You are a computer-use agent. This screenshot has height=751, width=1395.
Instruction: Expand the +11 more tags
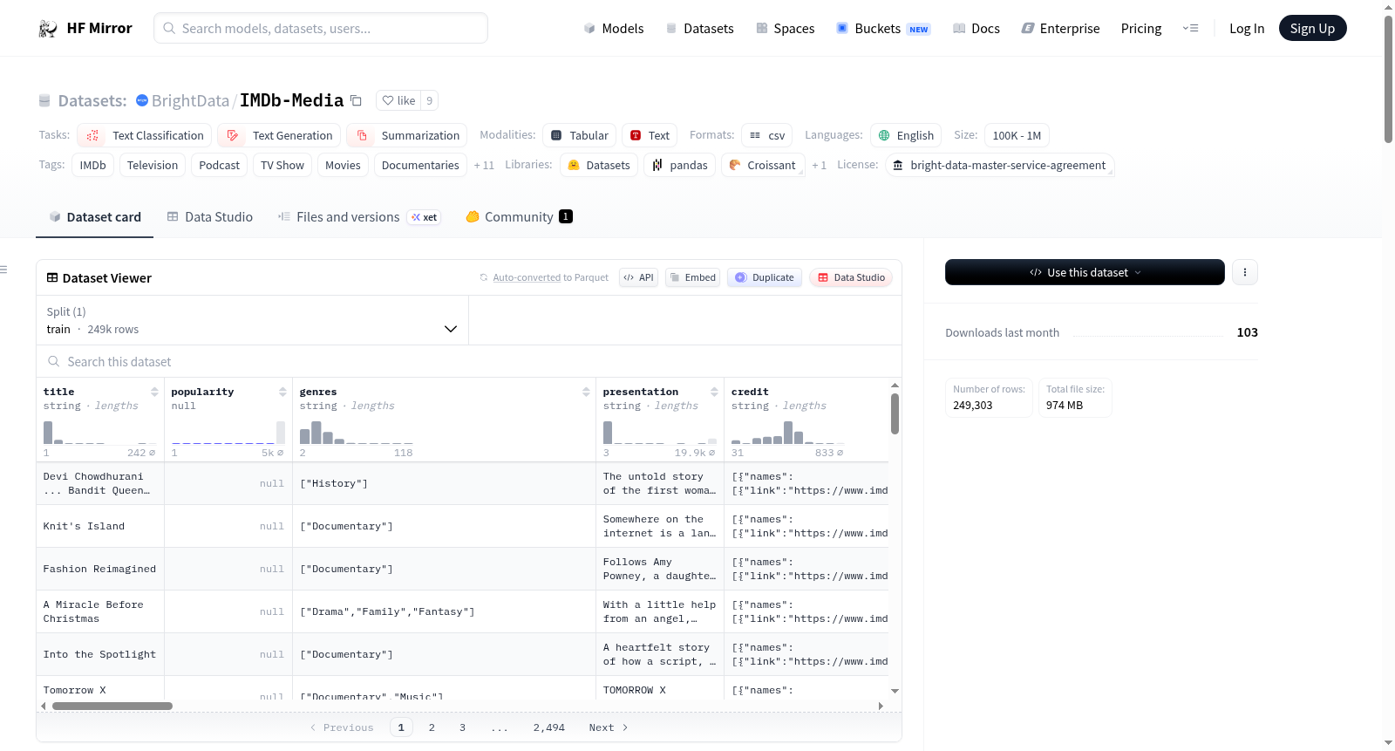[x=484, y=165]
